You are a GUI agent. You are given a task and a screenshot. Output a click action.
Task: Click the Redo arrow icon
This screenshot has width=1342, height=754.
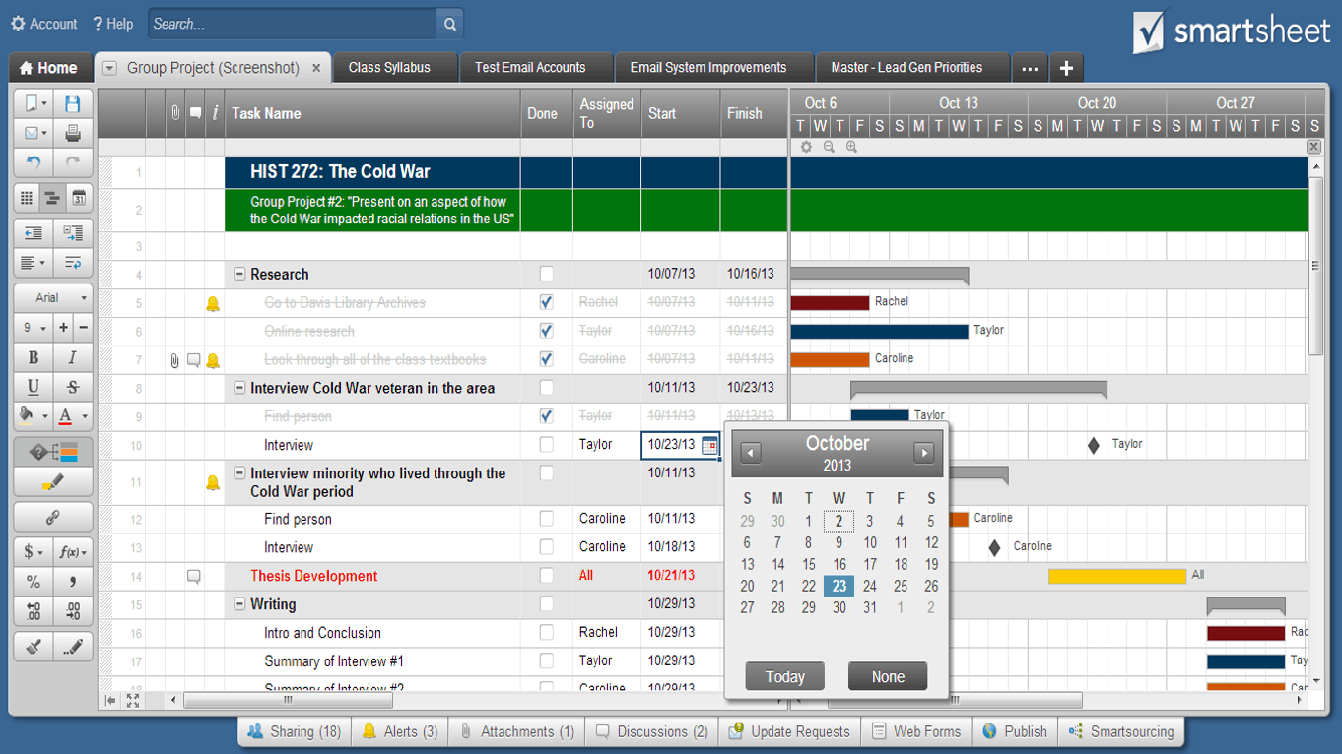coord(73,162)
